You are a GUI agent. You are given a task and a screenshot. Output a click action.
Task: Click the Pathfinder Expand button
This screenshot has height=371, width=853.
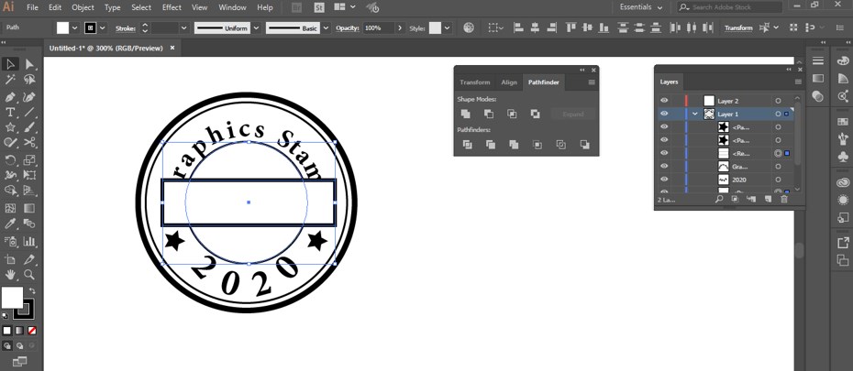pyautogui.click(x=573, y=115)
